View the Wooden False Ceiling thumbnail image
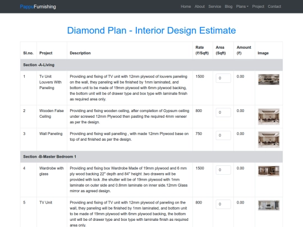Screen dimensions: 303x227 (269, 117)
